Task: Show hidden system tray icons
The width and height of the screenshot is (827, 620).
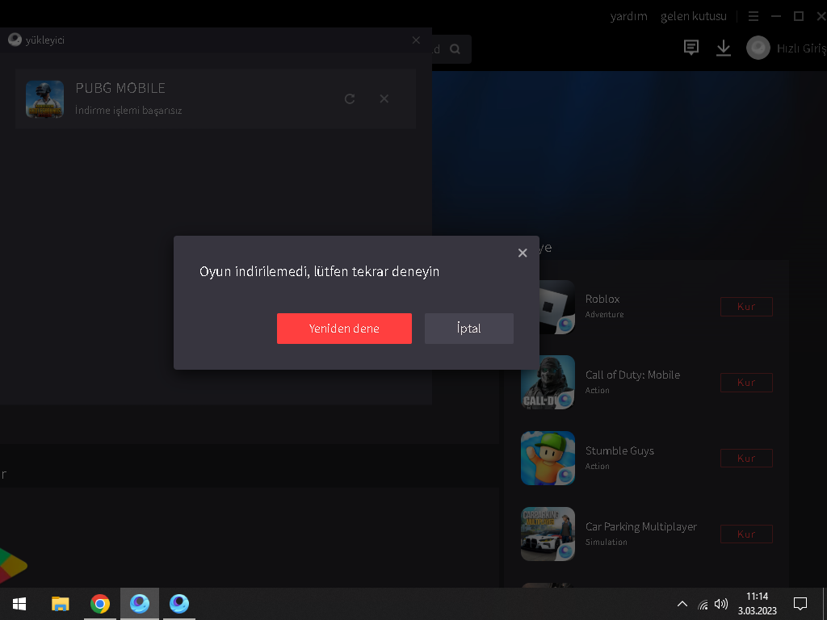Action: tap(682, 604)
